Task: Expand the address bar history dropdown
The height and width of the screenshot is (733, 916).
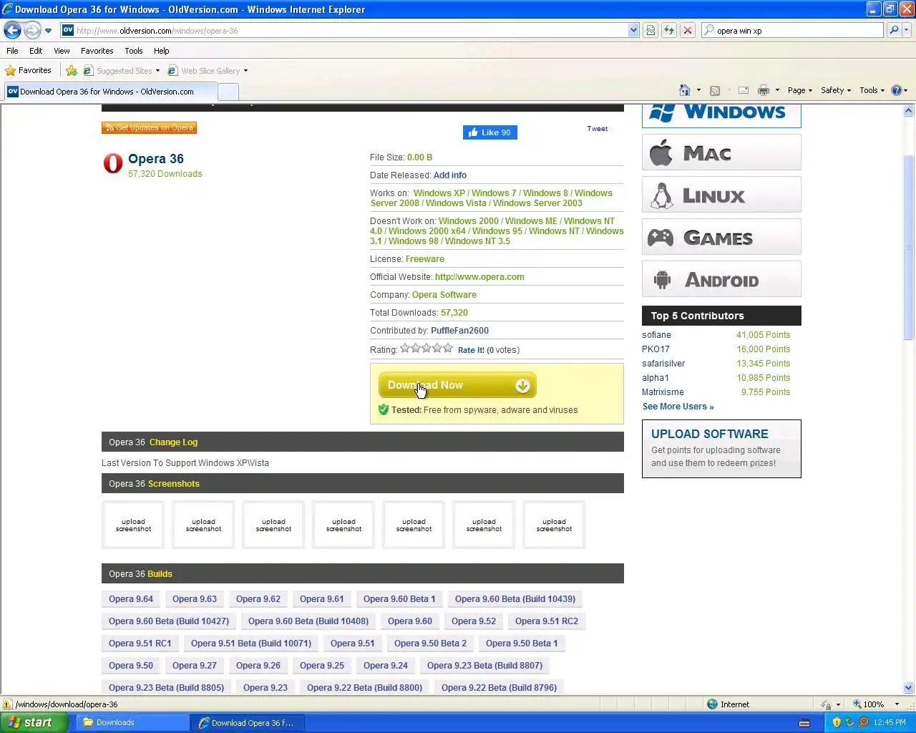Action: point(633,30)
